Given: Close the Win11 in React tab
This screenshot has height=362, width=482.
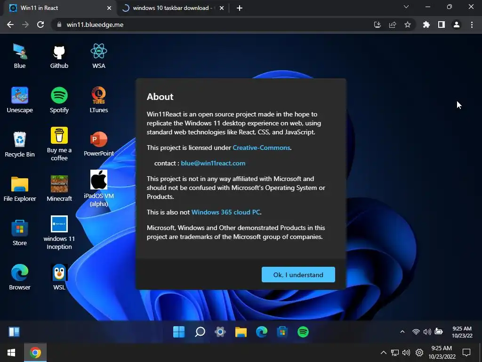Looking at the screenshot, I should pos(109,8).
